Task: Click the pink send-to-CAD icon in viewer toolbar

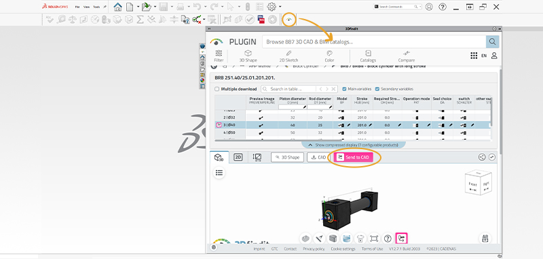Action: point(402,238)
